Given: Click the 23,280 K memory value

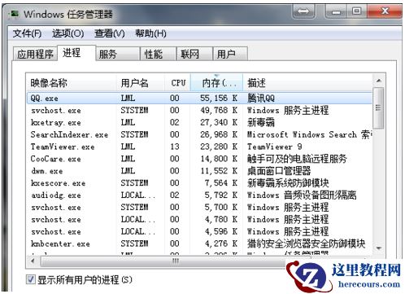Looking at the screenshot, I should coord(219,147).
